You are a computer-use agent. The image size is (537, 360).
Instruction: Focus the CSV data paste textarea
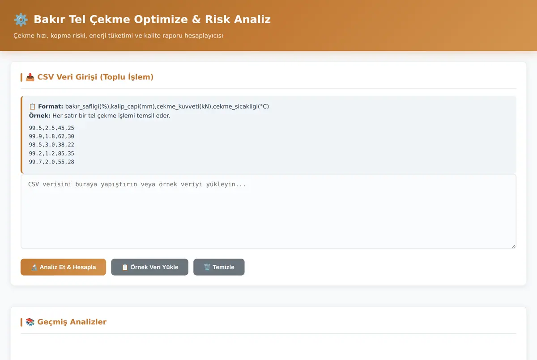point(268,211)
